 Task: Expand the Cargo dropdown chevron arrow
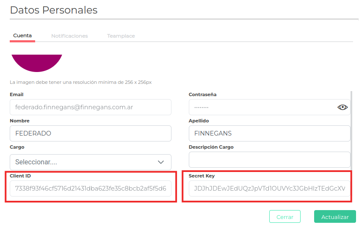(x=161, y=162)
